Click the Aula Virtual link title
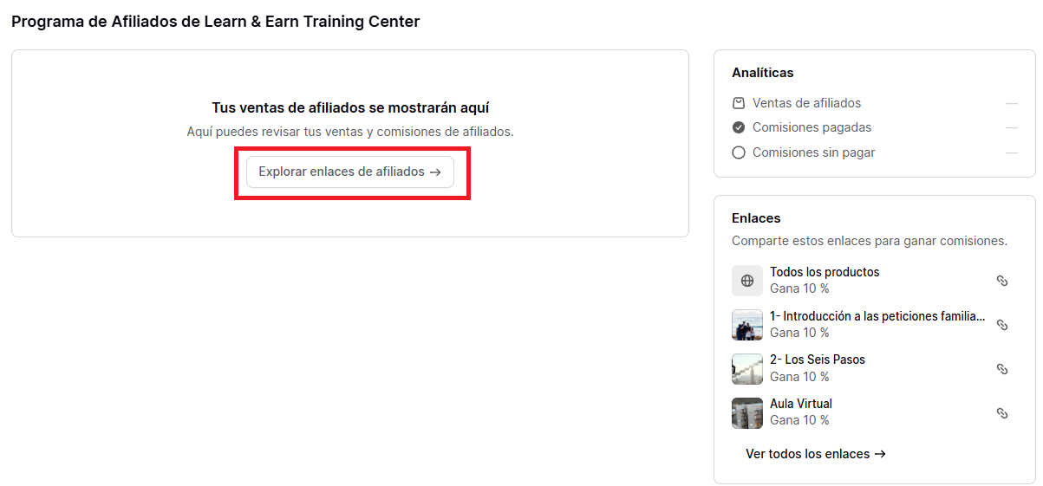1043x486 pixels. coord(801,404)
